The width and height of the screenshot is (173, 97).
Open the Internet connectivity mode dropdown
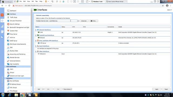[x=78, y=21]
